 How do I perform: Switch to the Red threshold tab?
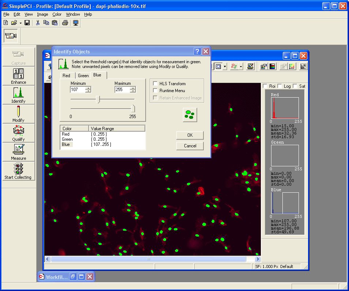pyautogui.click(x=66, y=76)
